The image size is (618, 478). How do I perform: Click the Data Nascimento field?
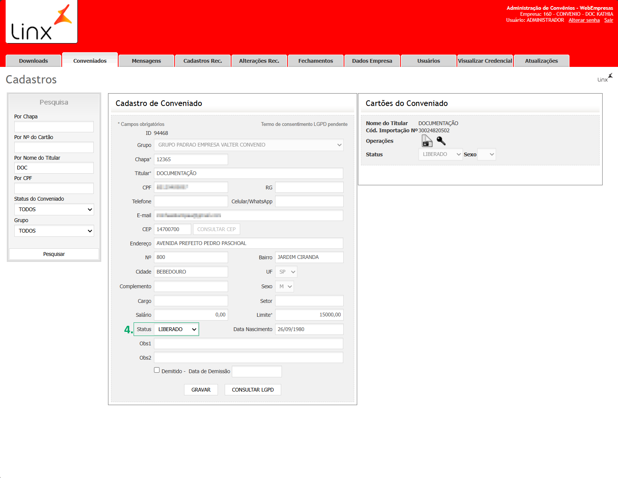309,329
